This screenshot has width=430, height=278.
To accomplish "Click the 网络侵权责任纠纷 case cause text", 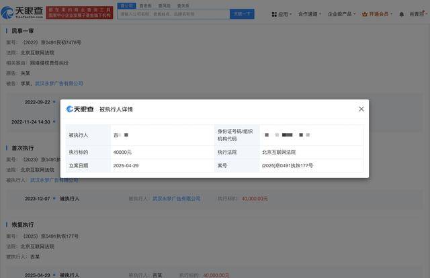I will tap(49, 63).
